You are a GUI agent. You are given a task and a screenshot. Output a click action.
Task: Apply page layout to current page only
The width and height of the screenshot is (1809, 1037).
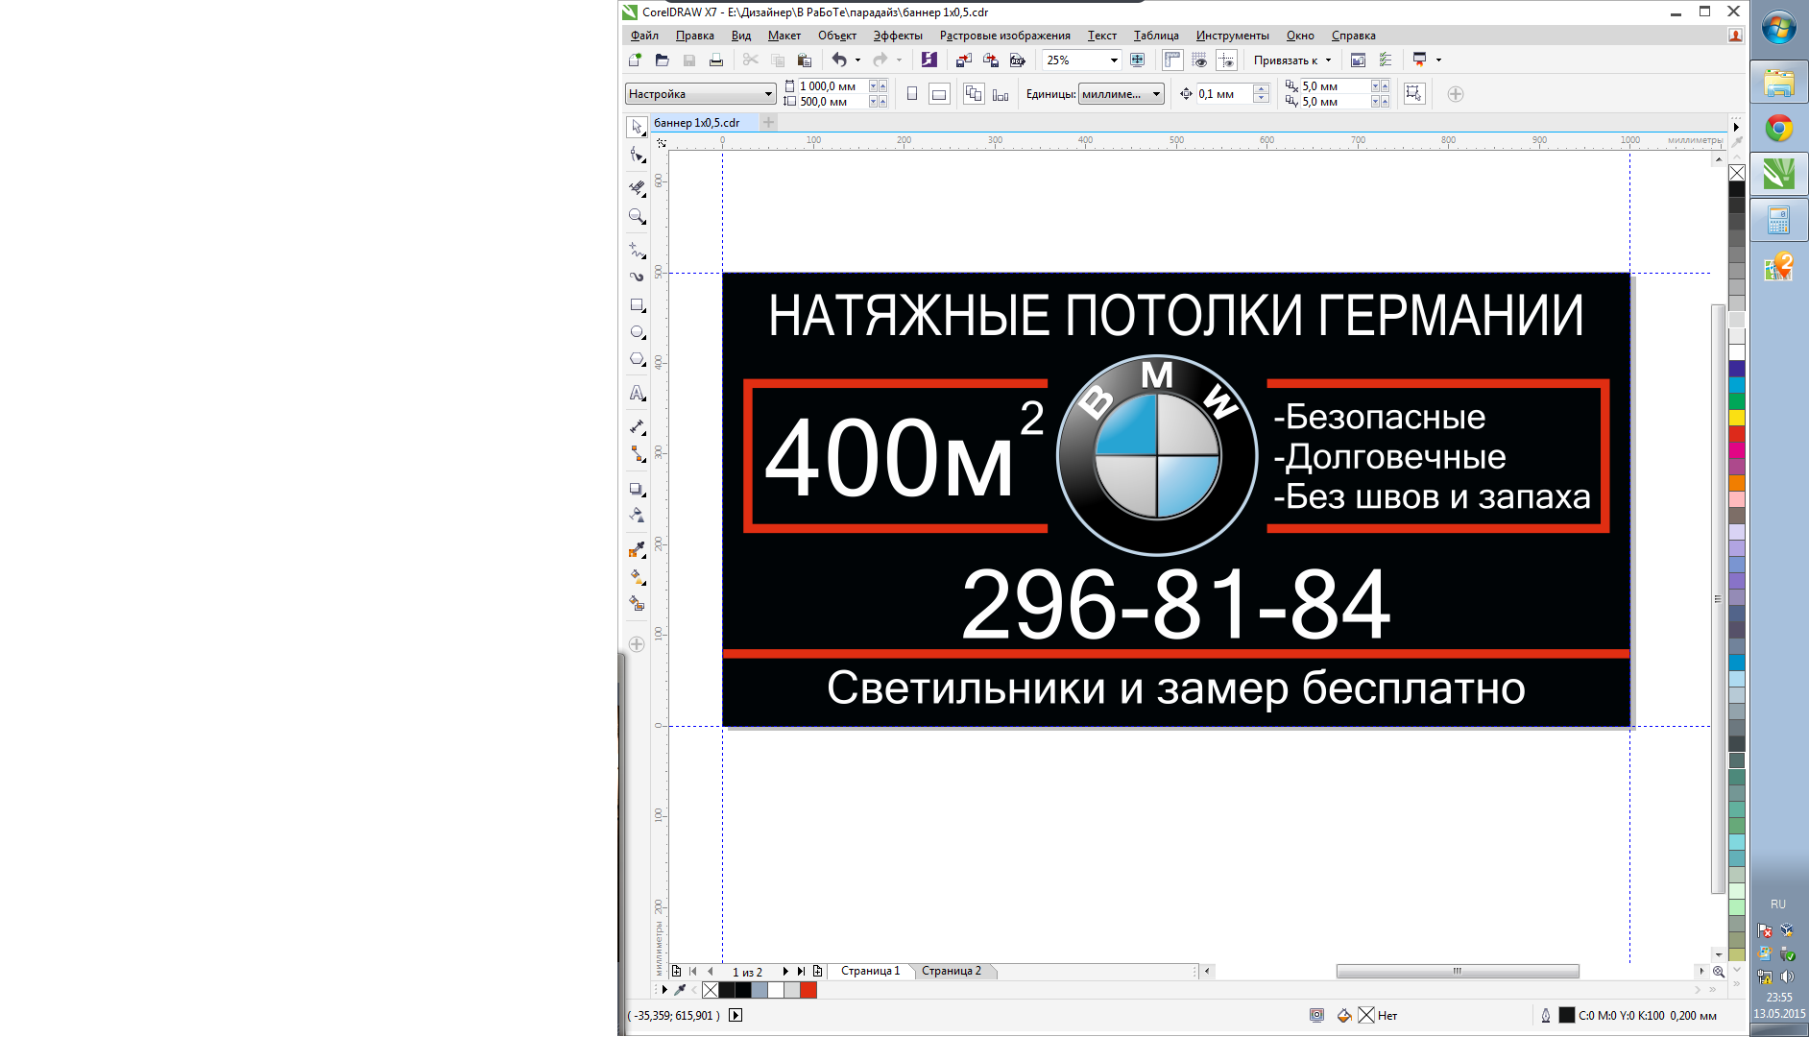coord(1001,93)
